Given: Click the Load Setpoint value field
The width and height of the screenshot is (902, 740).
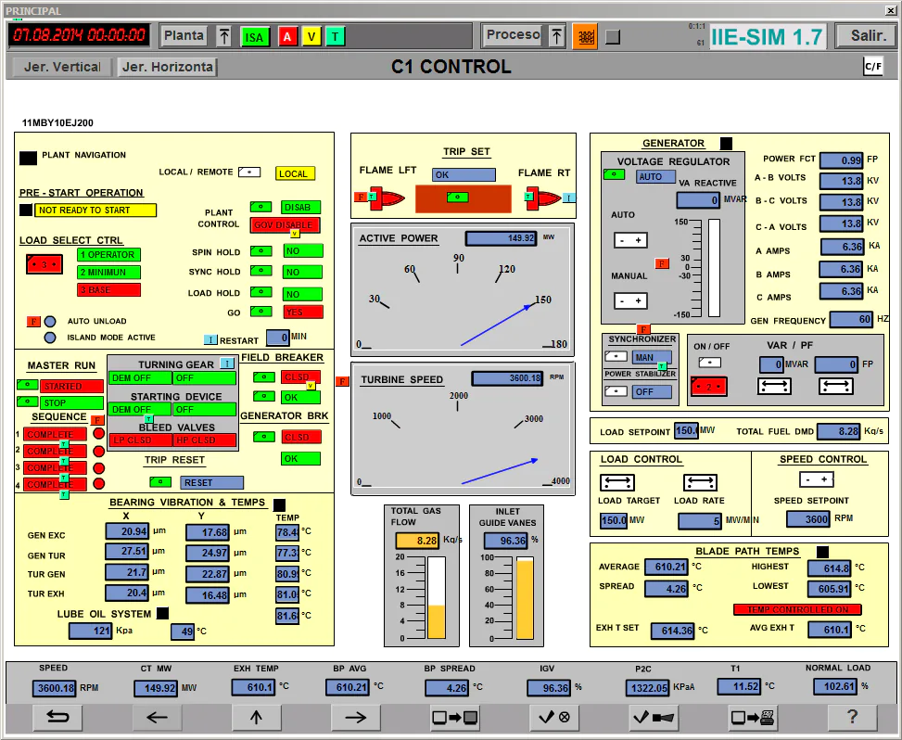Looking at the screenshot, I should pyautogui.click(x=686, y=430).
